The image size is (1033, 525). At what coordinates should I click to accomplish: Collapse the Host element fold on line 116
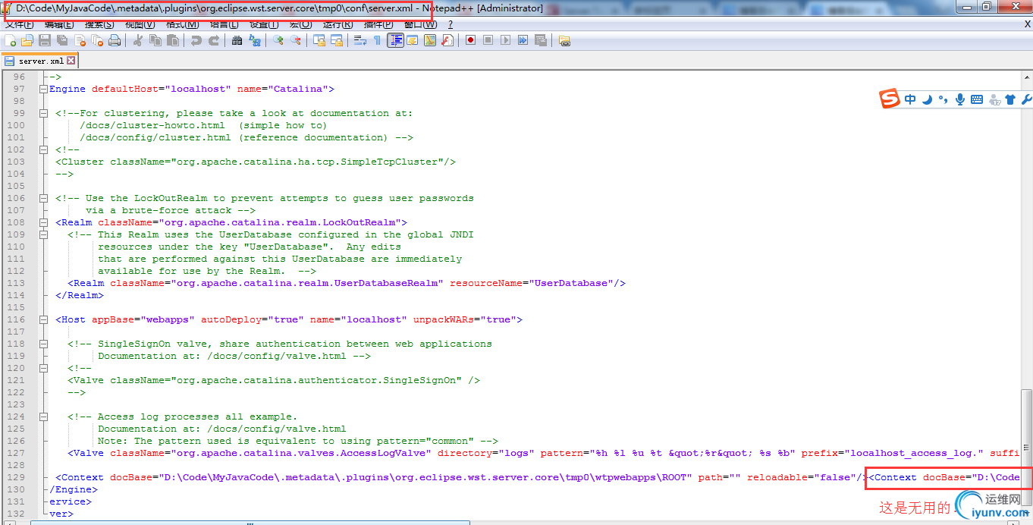click(43, 319)
